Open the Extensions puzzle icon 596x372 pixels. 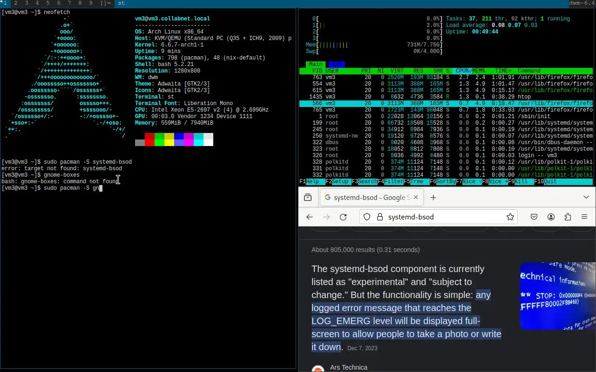click(x=568, y=217)
